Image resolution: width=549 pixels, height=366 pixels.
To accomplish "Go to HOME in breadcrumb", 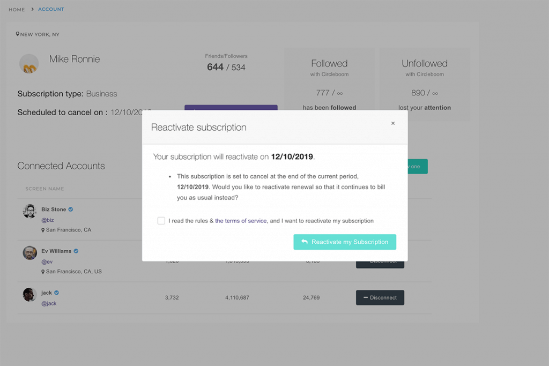I will (17, 10).
